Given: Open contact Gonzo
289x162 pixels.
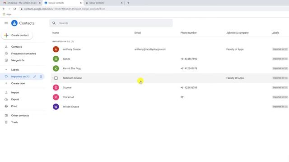Looking at the screenshot, I should pyautogui.click(x=66, y=59).
